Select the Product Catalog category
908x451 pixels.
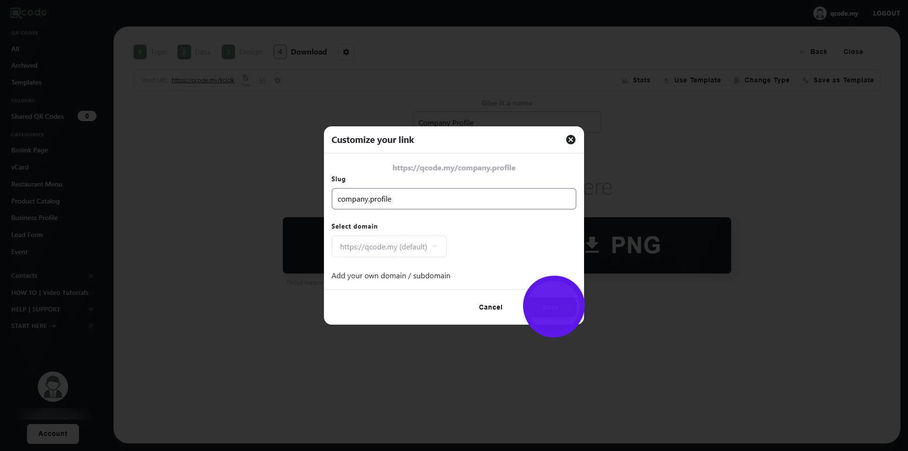click(35, 202)
